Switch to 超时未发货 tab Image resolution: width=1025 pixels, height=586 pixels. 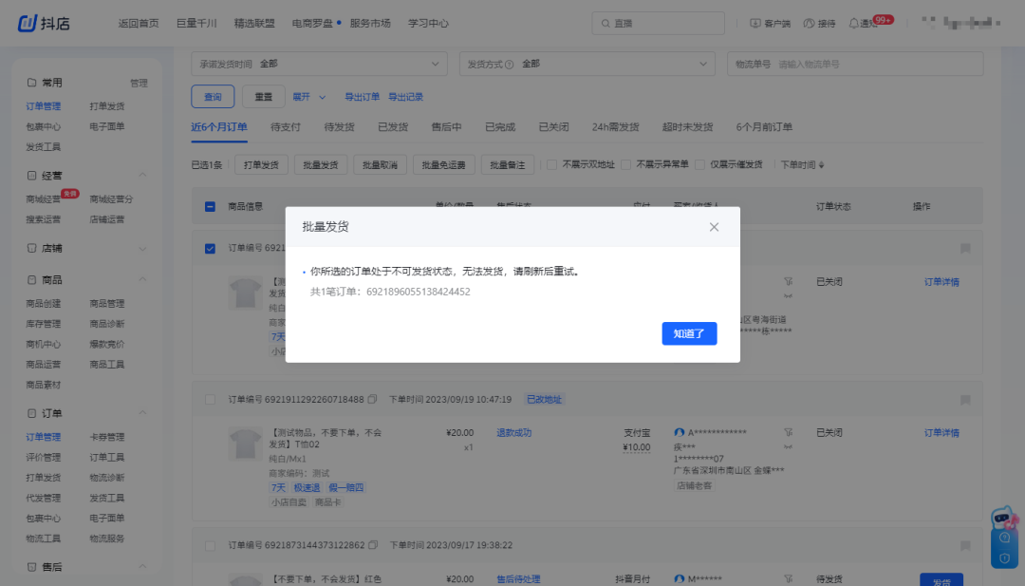pos(687,127)
